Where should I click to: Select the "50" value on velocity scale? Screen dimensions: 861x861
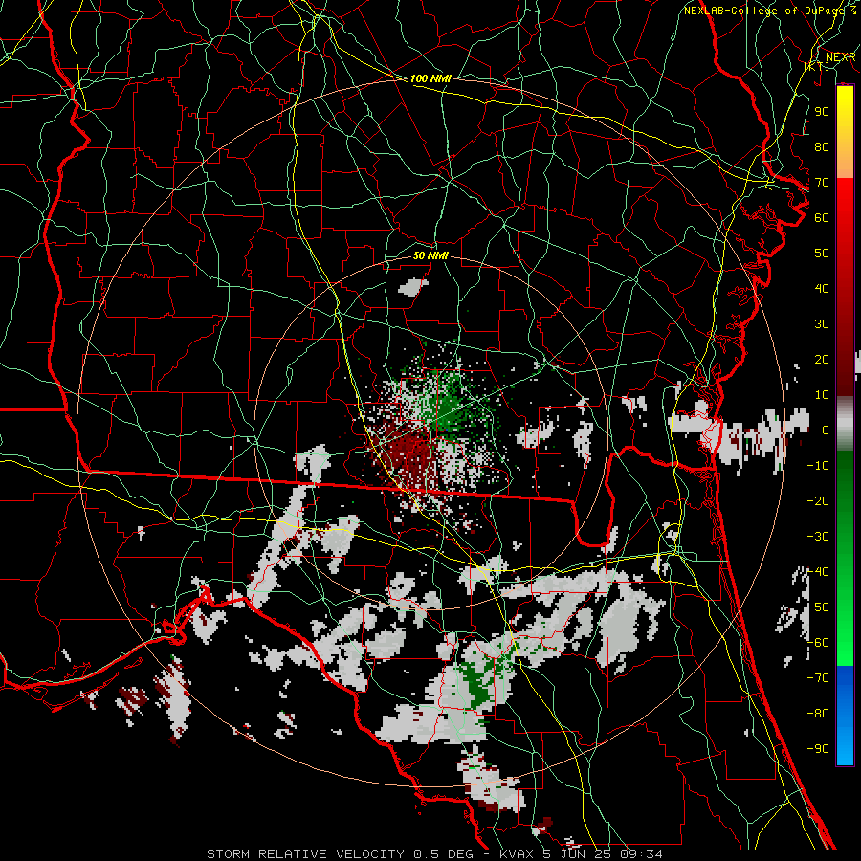(x=822, y=254)
